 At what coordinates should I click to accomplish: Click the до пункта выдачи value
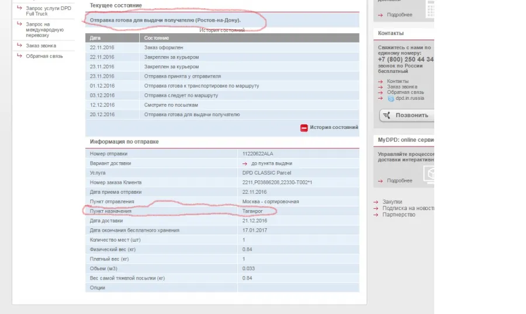point(272,163)
